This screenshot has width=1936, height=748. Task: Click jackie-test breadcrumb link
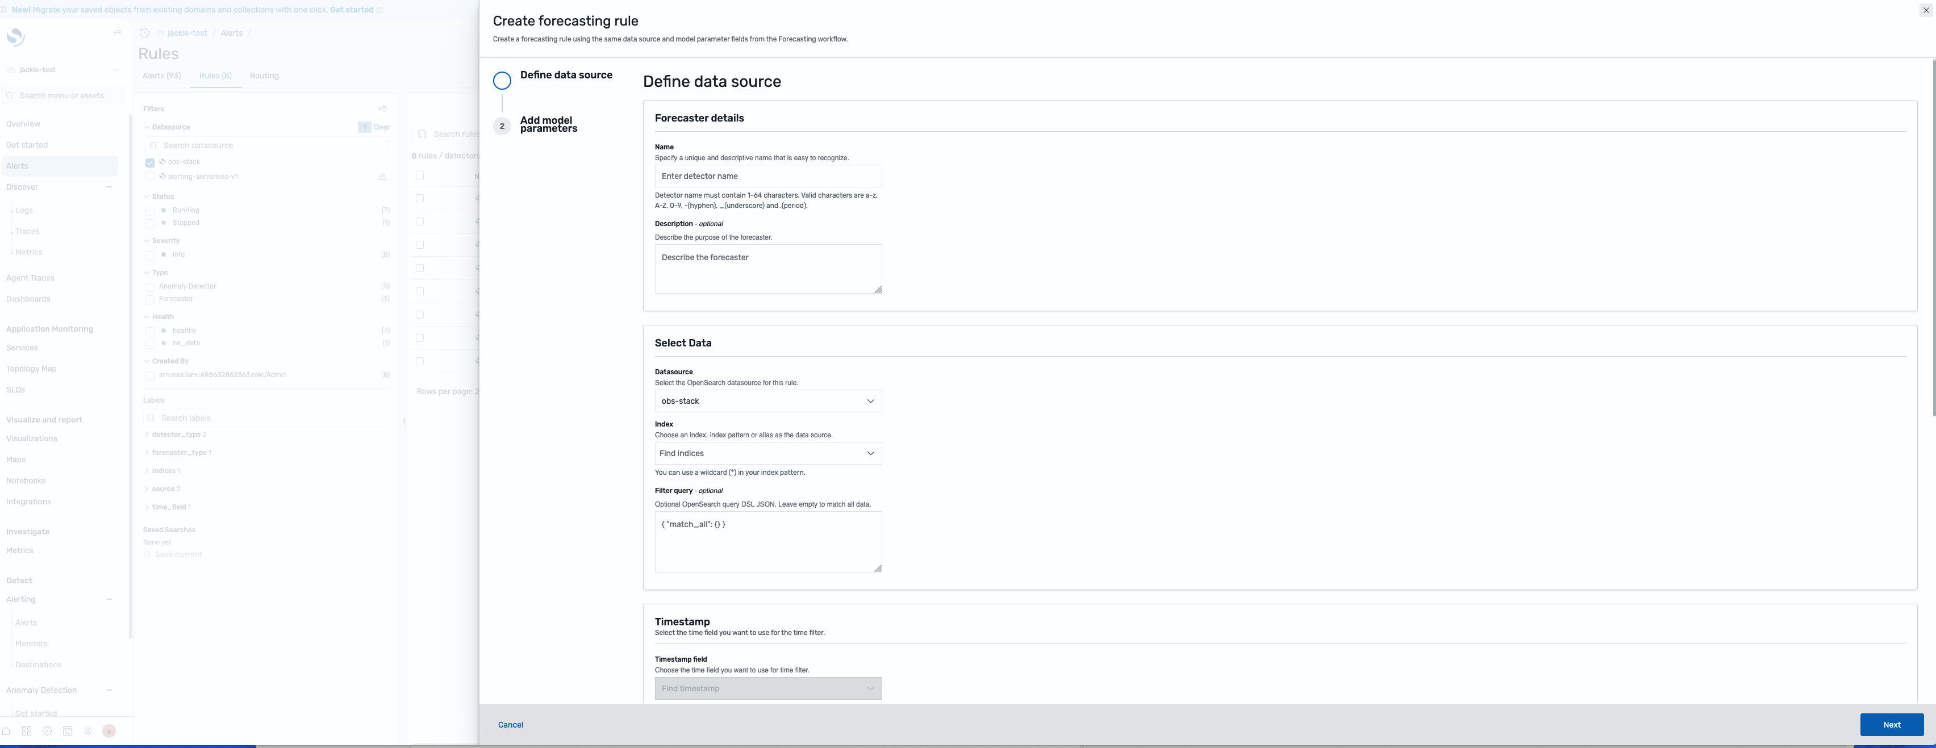187,33
